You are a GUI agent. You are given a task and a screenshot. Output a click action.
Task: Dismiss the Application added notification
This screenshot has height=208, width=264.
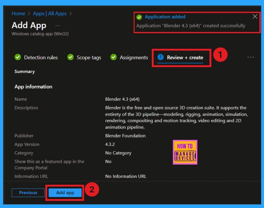point(255,16)
